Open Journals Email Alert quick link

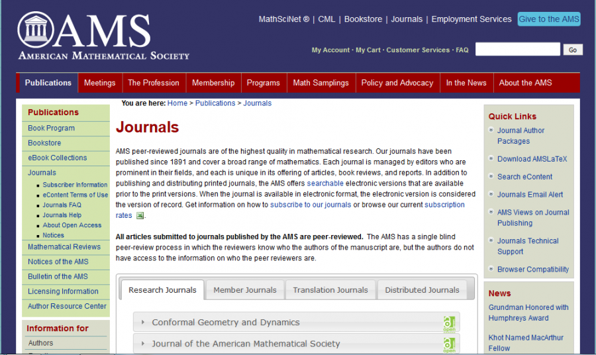point(530,195)
